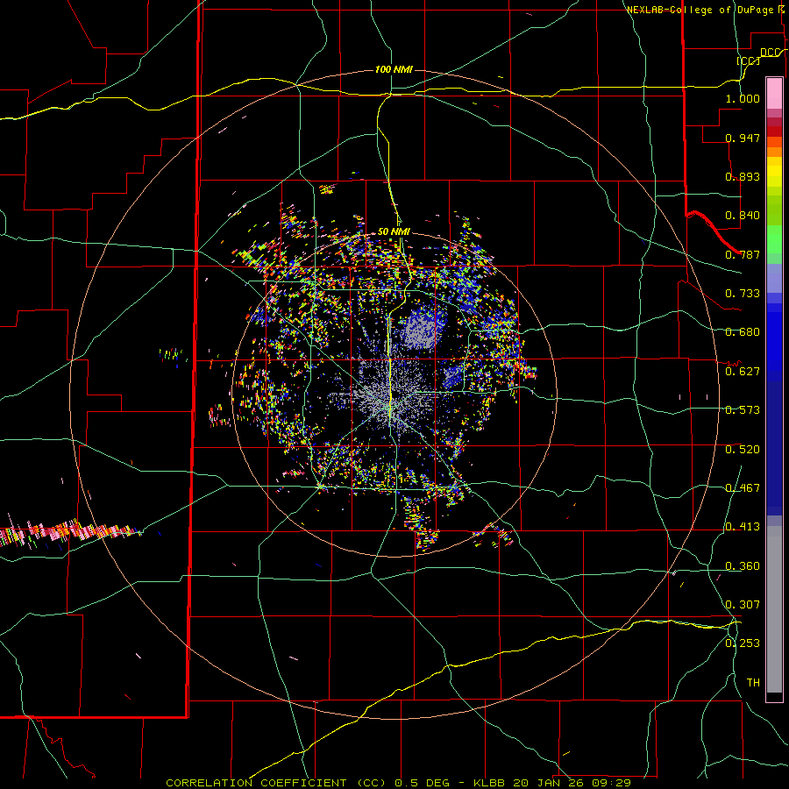Select the 0.733 legend value
The height and width of the screenshot is (789, 789).
[743, 294]
